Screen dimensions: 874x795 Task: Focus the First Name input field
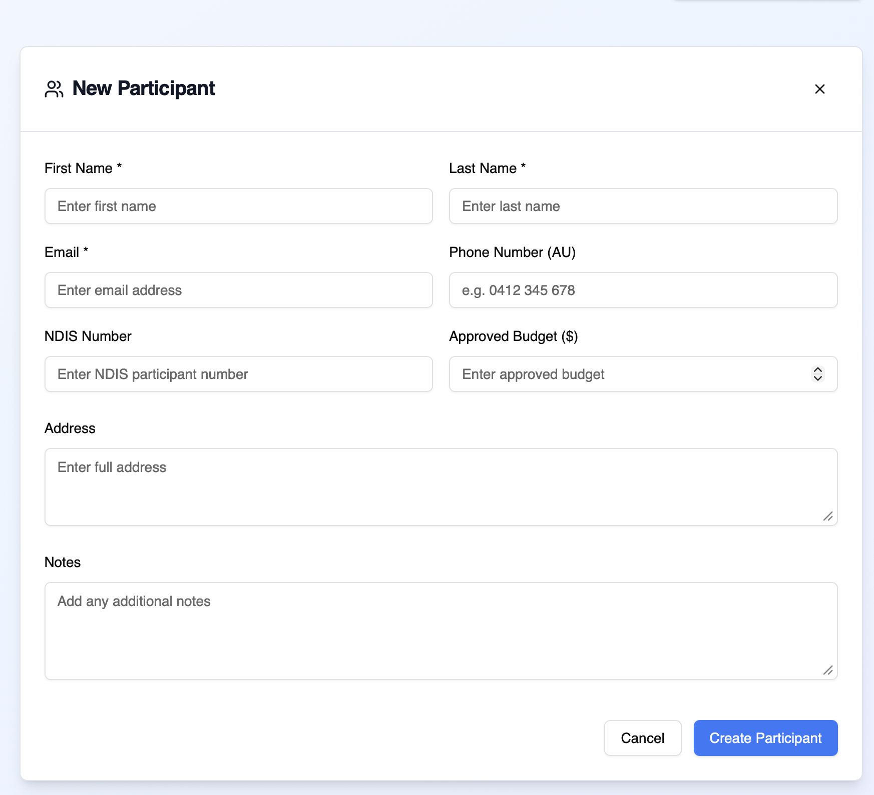point(239,206)
